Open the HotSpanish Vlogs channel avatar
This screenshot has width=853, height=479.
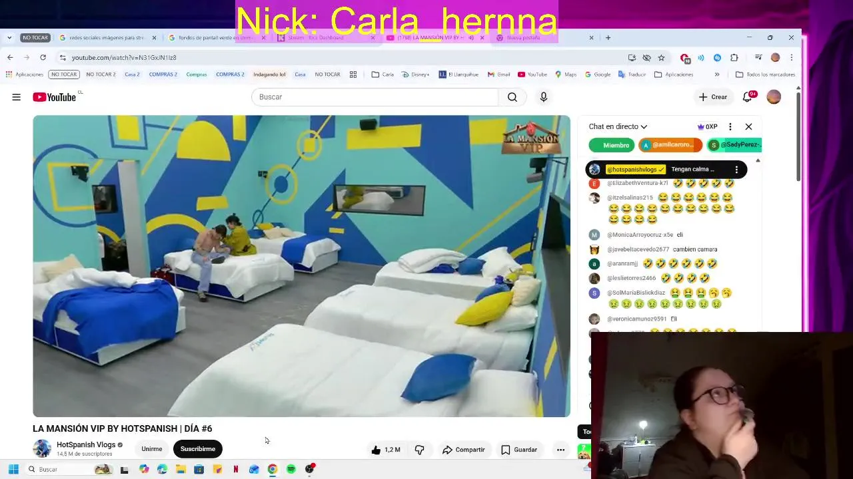[x=42, y=448]
